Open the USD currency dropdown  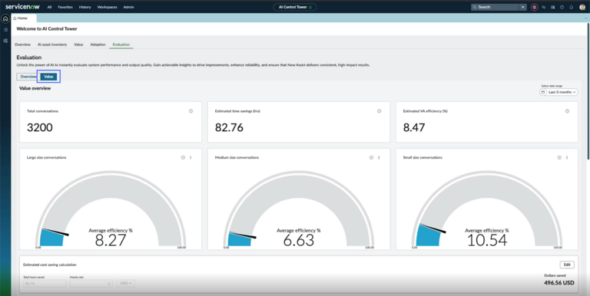coord(125,283)
